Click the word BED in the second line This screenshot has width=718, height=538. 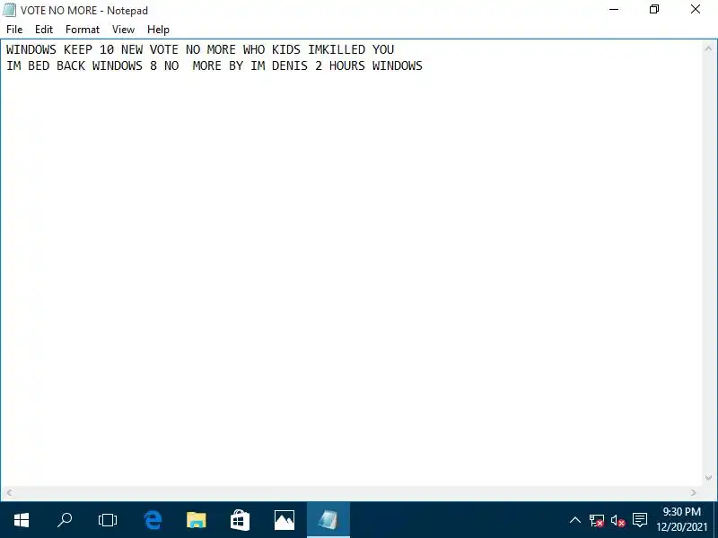39,65
